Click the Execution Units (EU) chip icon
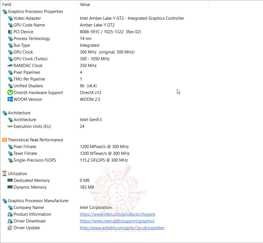Screen dimensions: 263x243 (x=10, y=126)
